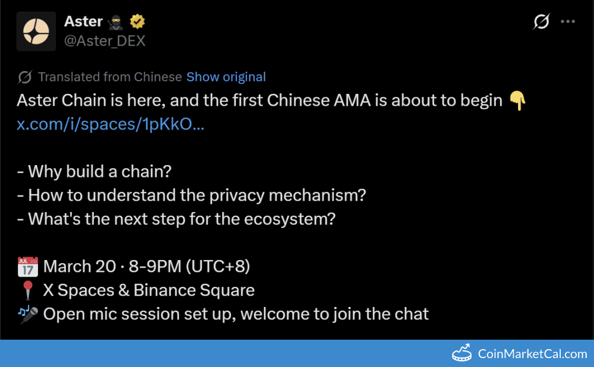Click the Aster display name
594x367 pixels.
(83, 21)
